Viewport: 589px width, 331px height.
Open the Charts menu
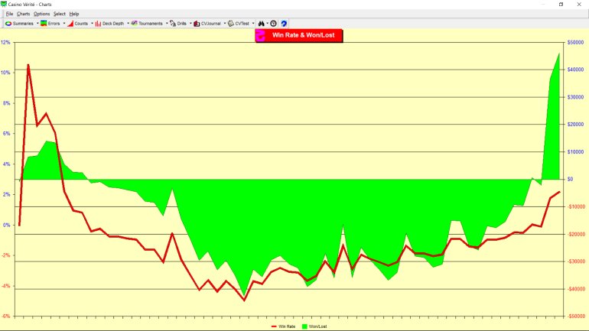pyautogui.click(x=23, y=14)
